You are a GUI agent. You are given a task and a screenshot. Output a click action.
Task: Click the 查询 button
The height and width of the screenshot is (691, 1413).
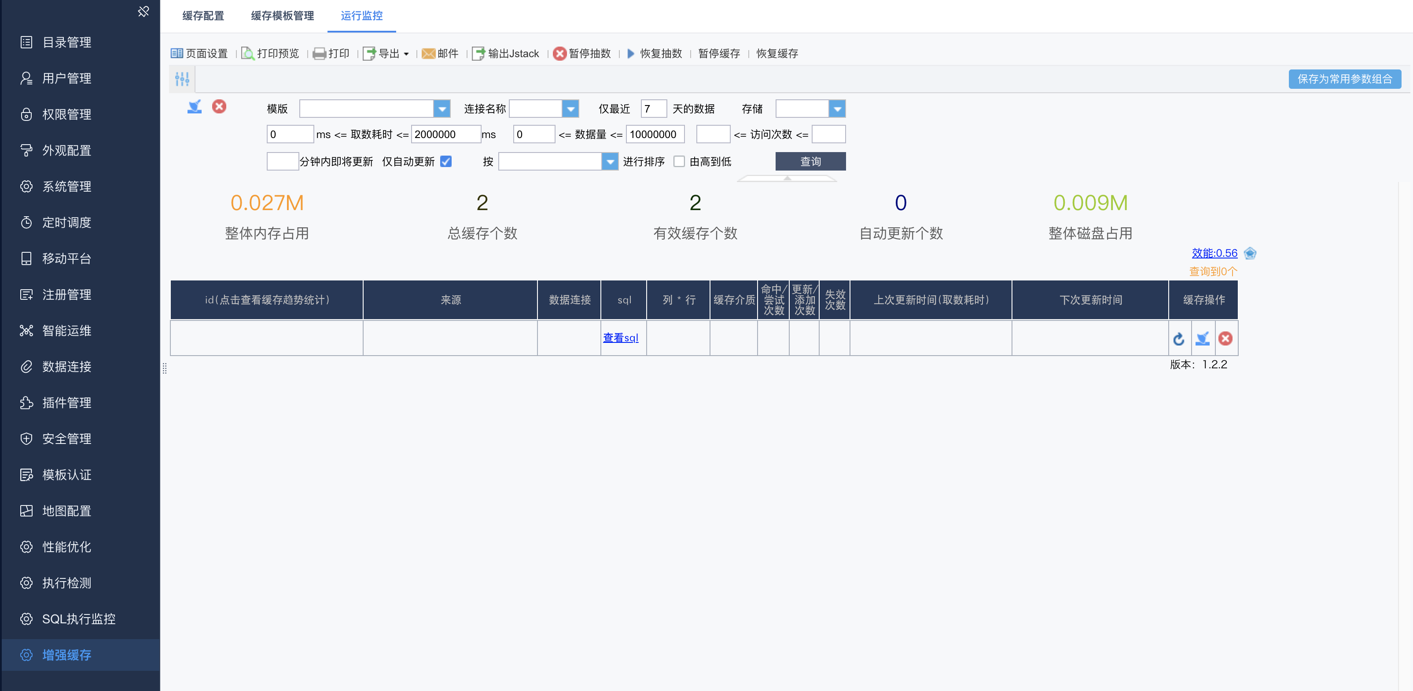(810, 161)
